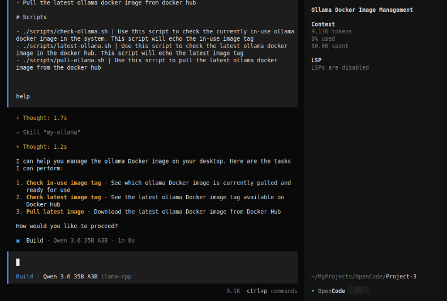
Task: Click 'How would you like to proceed?' text
Action: [x=67, y=226]
